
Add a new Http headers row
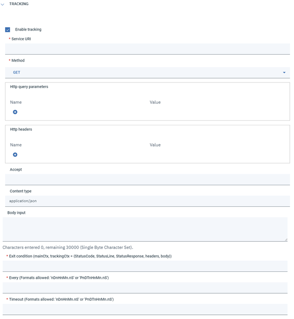pyautogui.click(x=15, y=155)
